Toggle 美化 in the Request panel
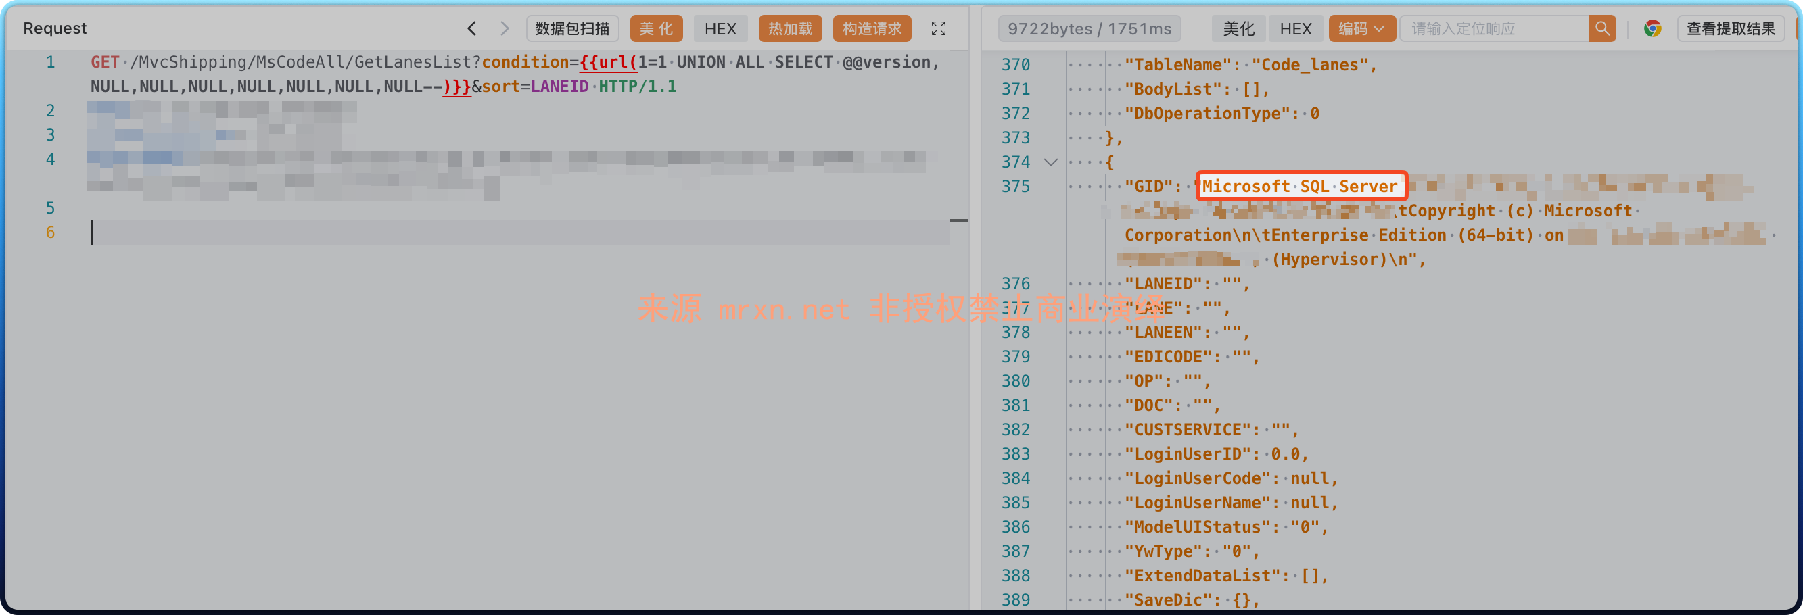The image size is (1803, 615). [x=655, y=28]
